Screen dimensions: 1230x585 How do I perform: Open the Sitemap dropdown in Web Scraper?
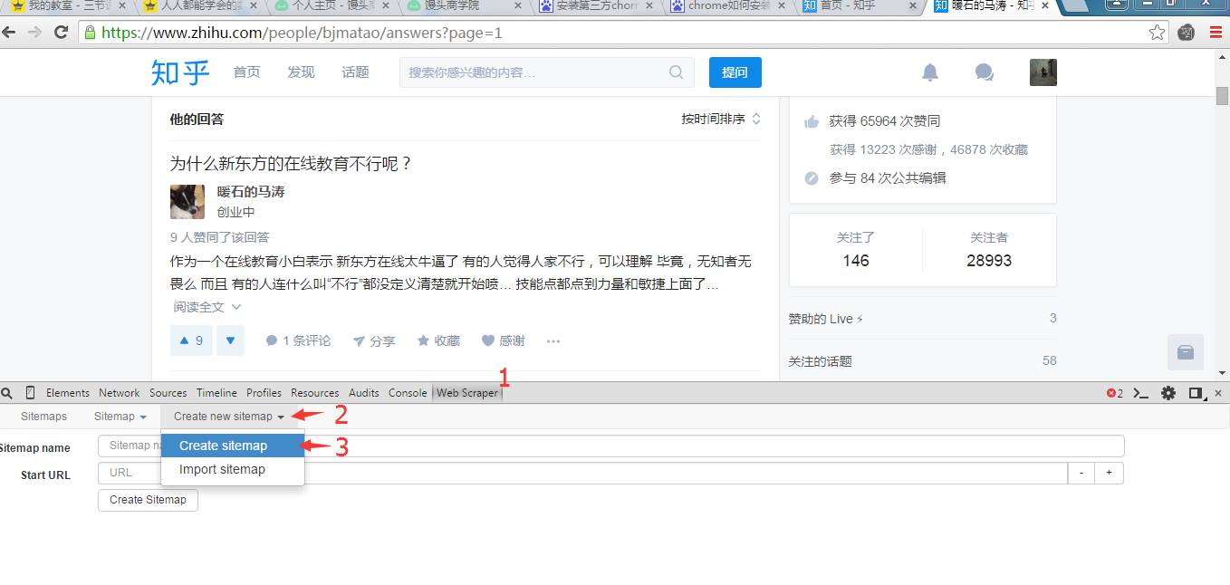point(120,417)
